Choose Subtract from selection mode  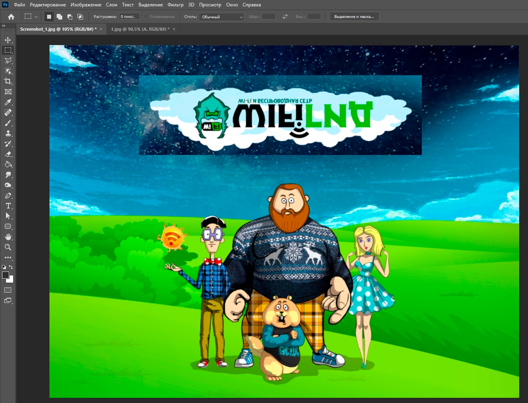tap(70, 17)
